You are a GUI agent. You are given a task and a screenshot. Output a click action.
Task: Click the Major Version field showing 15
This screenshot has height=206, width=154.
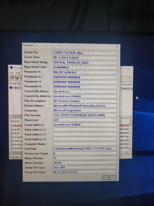[85, 158]
